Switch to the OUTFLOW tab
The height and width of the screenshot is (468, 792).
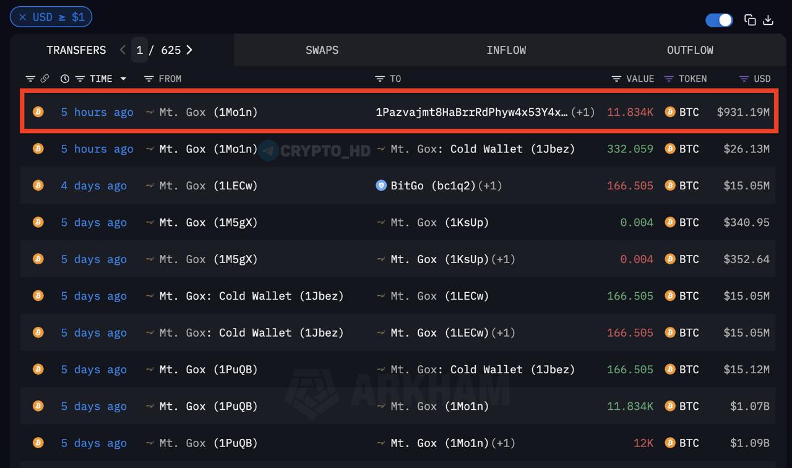[690, 50]
